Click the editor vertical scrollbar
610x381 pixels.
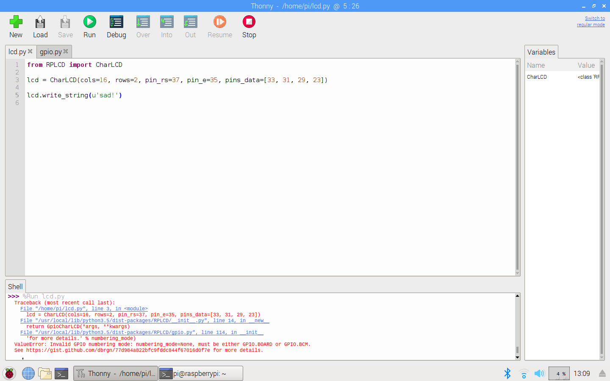point(517,167)
